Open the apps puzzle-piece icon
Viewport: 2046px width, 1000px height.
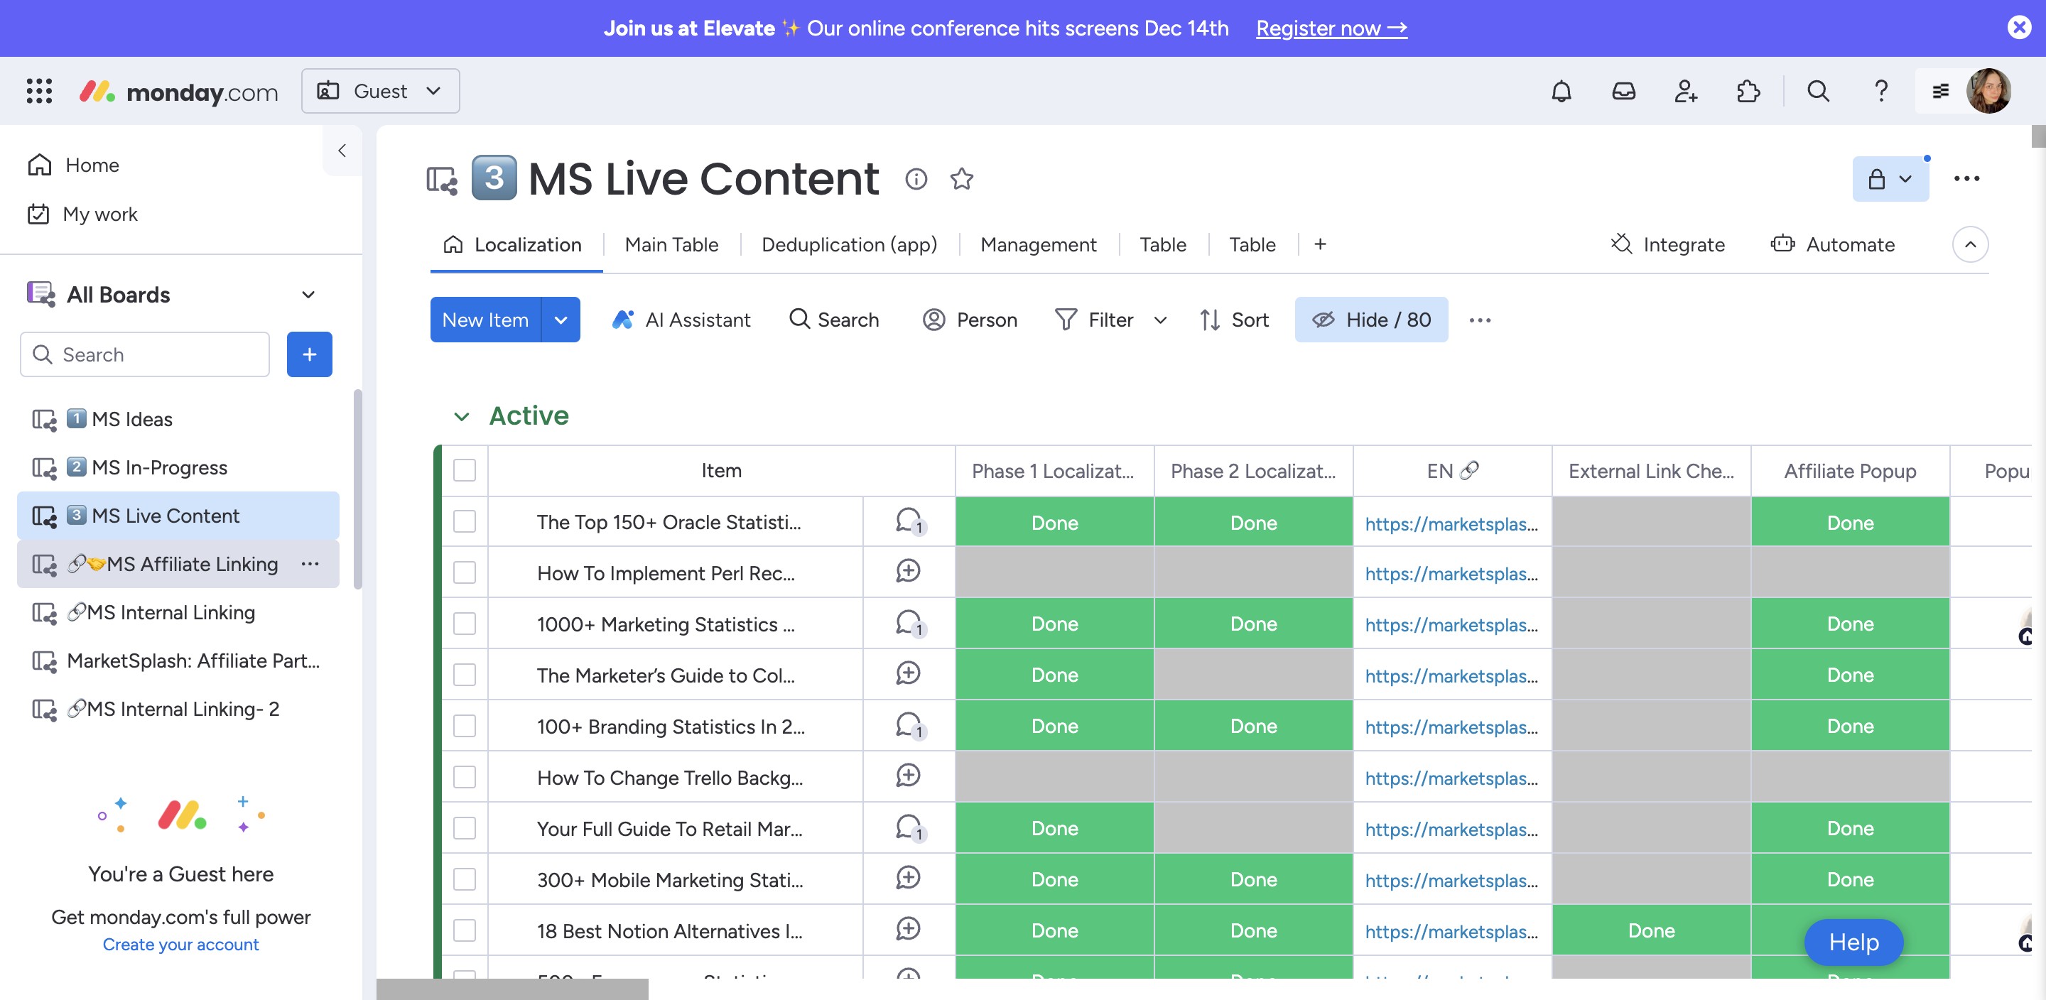[1748, 92]
